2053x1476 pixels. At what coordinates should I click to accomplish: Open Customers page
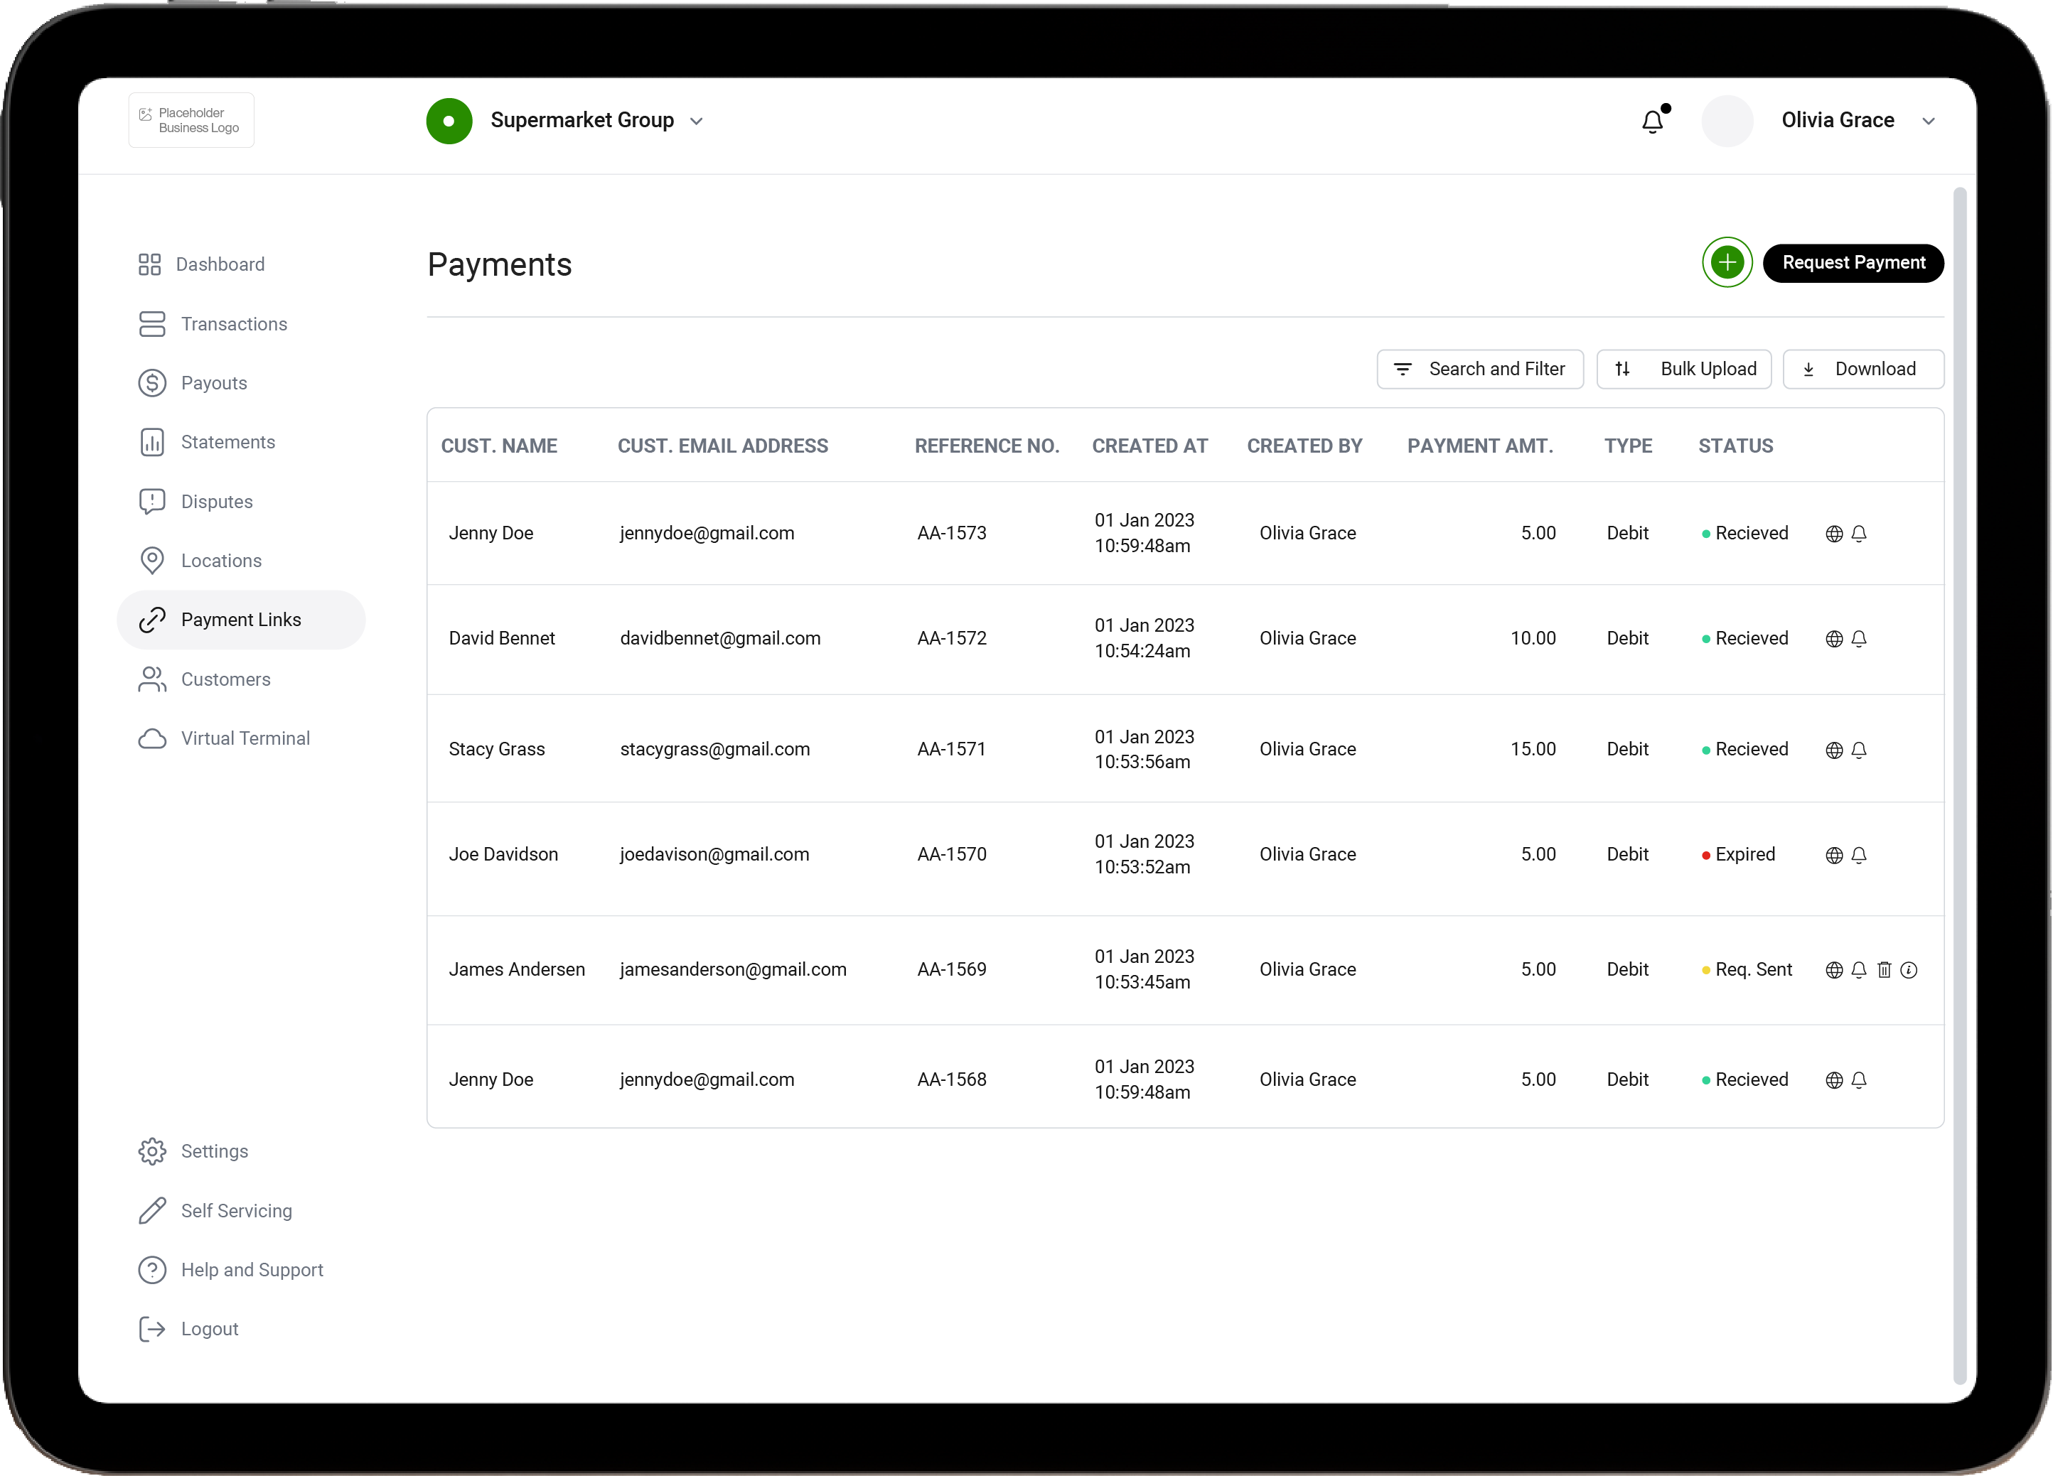pyautogui.click(x=205, y=679)
